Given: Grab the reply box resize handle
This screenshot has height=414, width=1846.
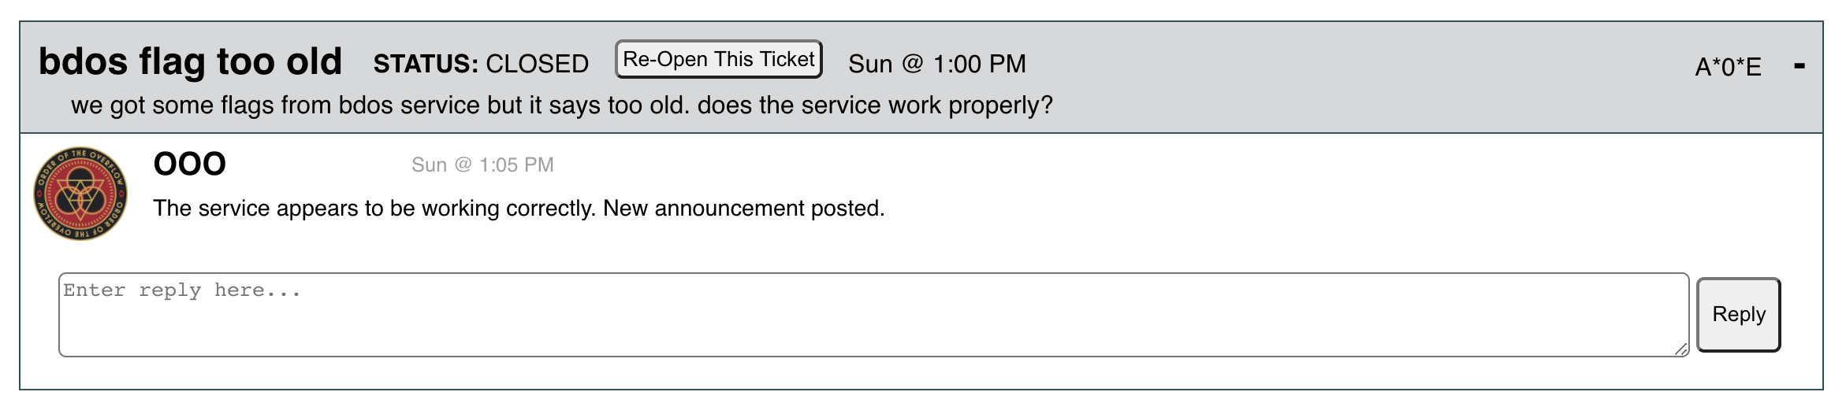Looking at the screenshot, I should click(x=1680, y=349).
